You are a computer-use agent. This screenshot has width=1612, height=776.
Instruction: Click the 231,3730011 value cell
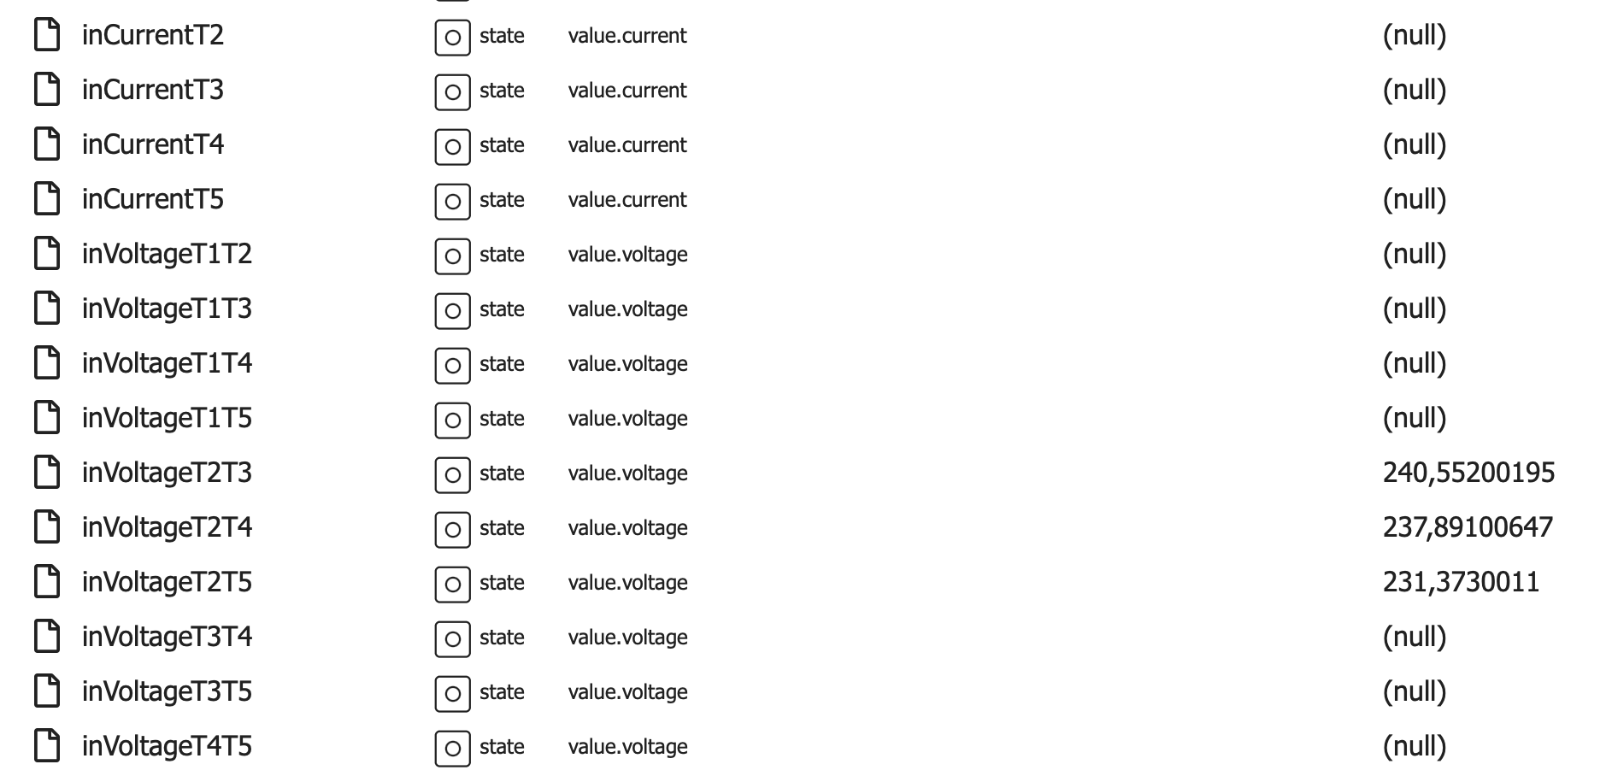pyautogui.click(x=1461, y=582)
